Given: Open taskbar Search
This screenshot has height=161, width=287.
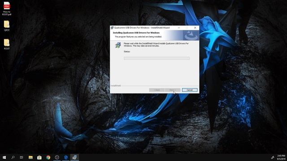Looking at the screenshot, I should pyautogui.click(x=13, y=157).
